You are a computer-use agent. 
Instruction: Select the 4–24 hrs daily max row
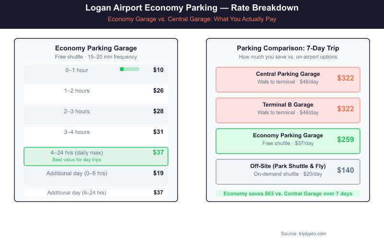pos(96,156)
